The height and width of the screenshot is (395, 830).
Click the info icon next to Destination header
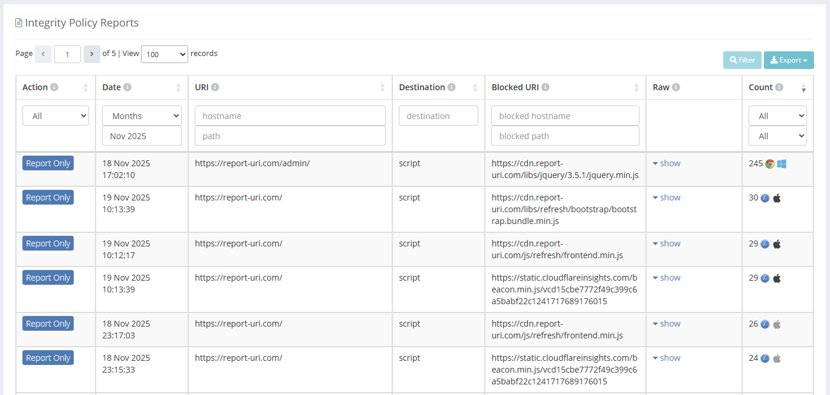pyautogui.click(x=451, y=87)
